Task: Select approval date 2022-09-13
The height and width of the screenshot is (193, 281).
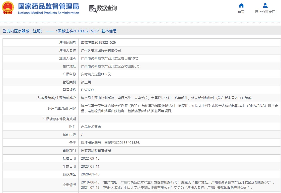Action: click(x=90, y=159)
